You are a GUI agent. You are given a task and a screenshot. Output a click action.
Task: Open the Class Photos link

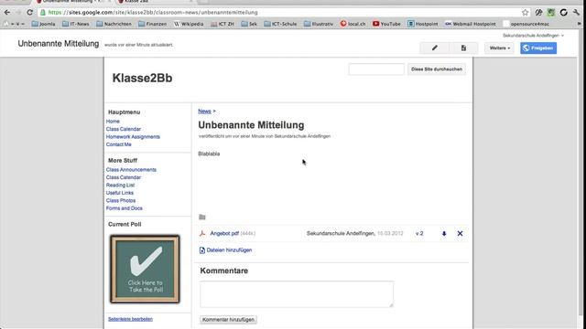121,201
